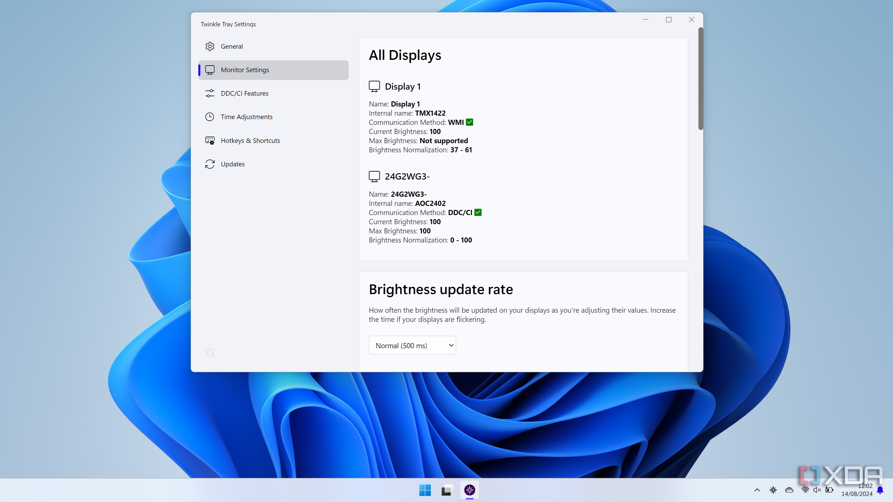Click Brightness Normalization 0 - 100 value
This screenshot has width=893, height=502.
coord(461,240)
